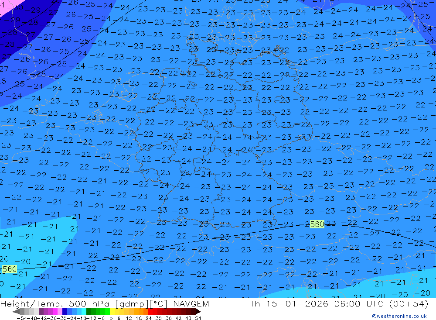
Task: Click the 560 contour label near Austria
Action: click(317, 224)
